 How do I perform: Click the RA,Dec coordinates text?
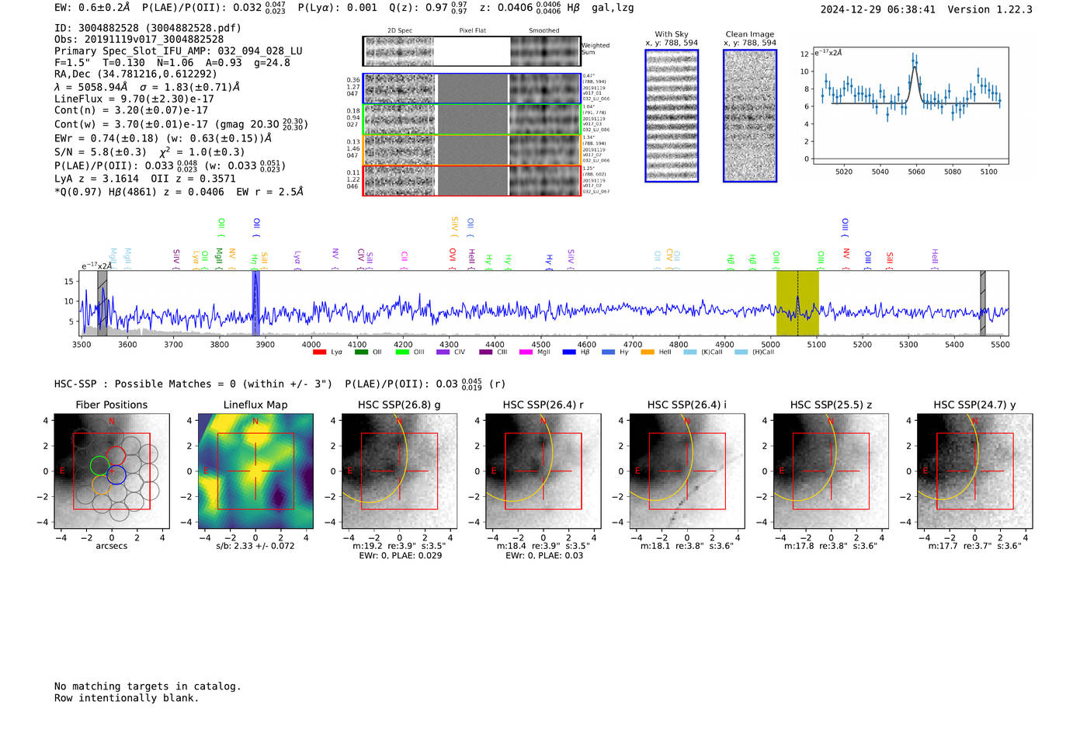(x=136, y=75)
